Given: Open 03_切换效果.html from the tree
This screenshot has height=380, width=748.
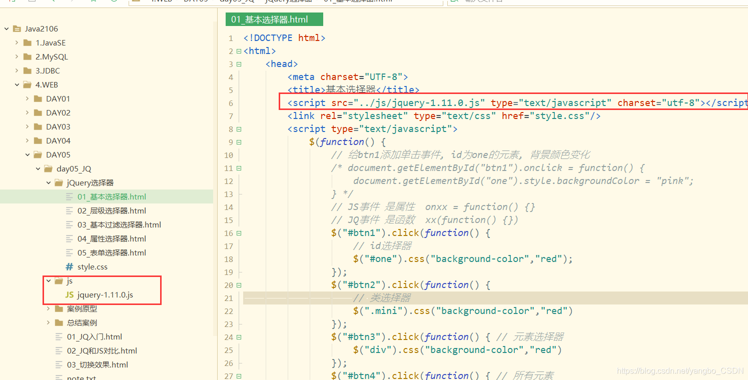Looking at the screenshot, I should click(x=98, y=365).
